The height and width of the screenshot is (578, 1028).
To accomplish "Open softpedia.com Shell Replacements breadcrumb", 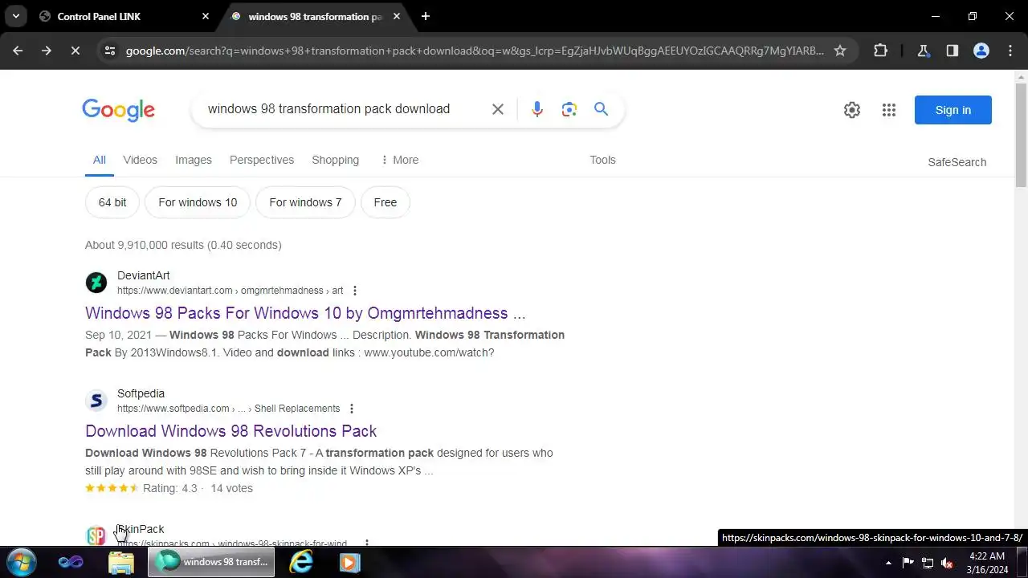I will coord(228,409).
